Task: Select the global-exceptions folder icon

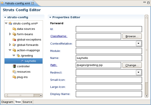Action: pyautogui.click(x=14, y=40)
